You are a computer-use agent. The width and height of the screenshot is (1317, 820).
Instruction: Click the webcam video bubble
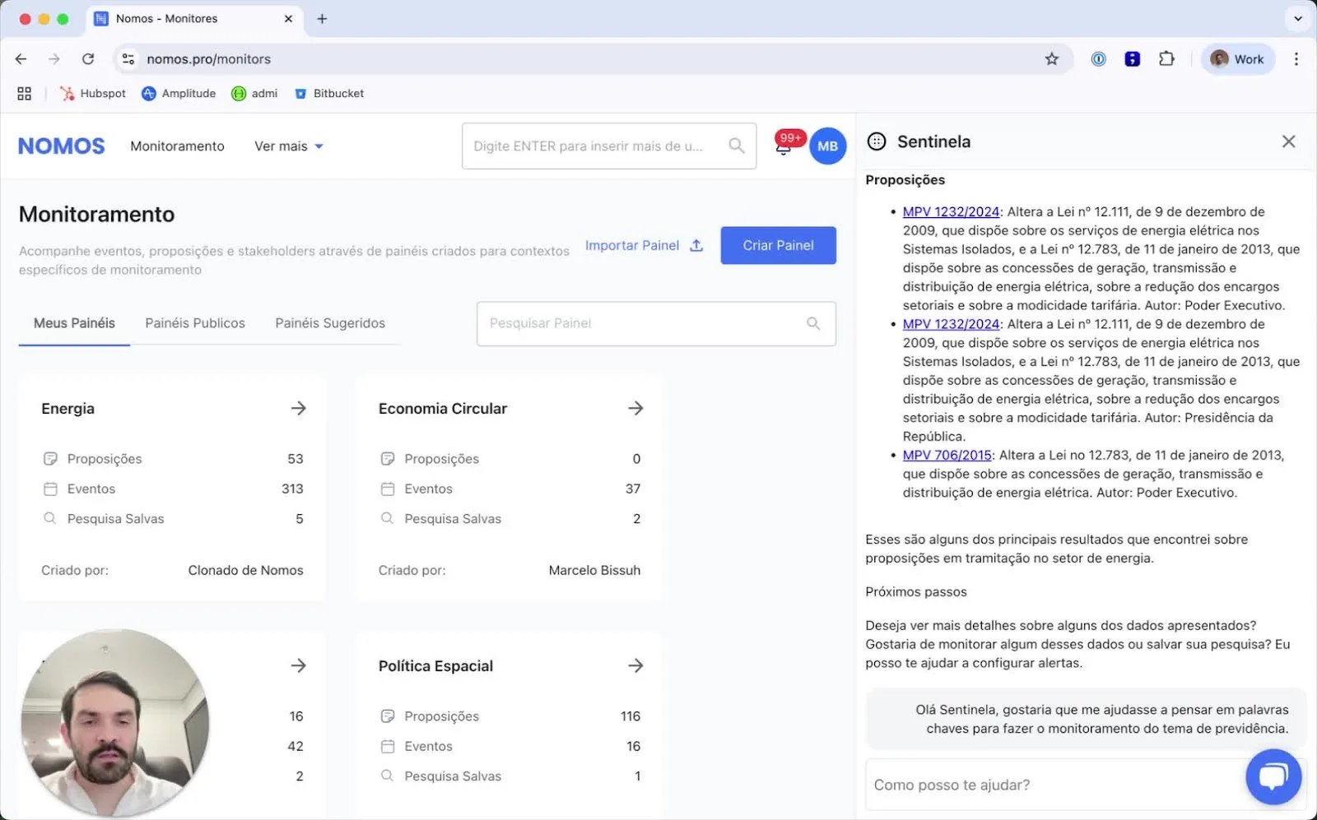point(114,724)
